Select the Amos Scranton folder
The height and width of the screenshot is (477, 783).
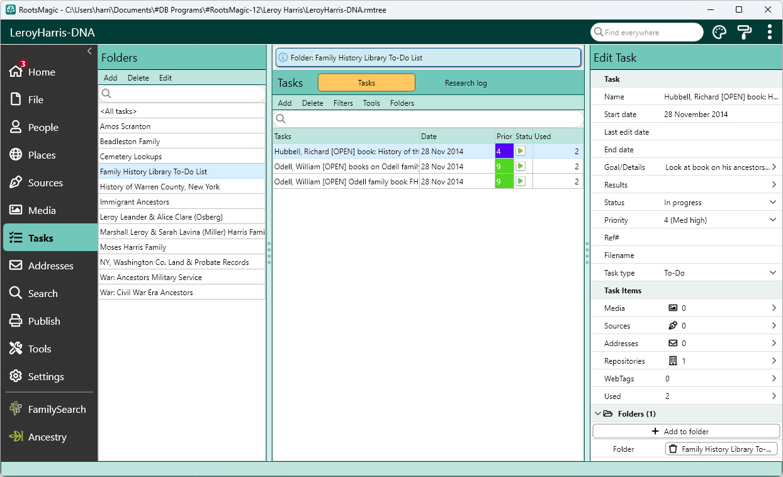click(x=182, y=126)
